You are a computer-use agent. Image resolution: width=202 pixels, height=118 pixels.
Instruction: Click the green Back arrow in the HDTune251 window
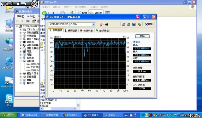(x=44, y=13)
